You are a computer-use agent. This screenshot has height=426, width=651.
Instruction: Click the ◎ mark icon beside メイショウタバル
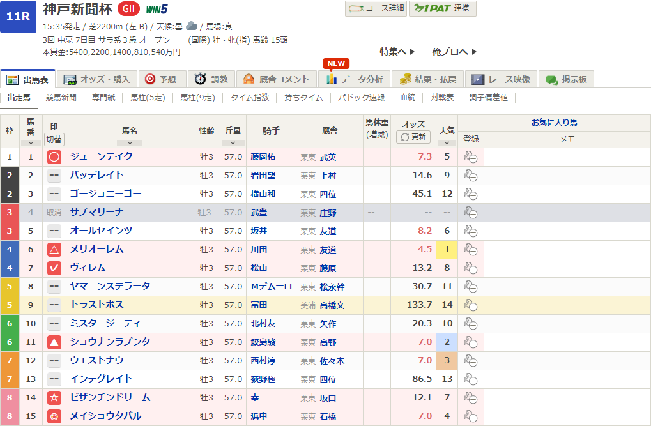(x=54, y=416)
